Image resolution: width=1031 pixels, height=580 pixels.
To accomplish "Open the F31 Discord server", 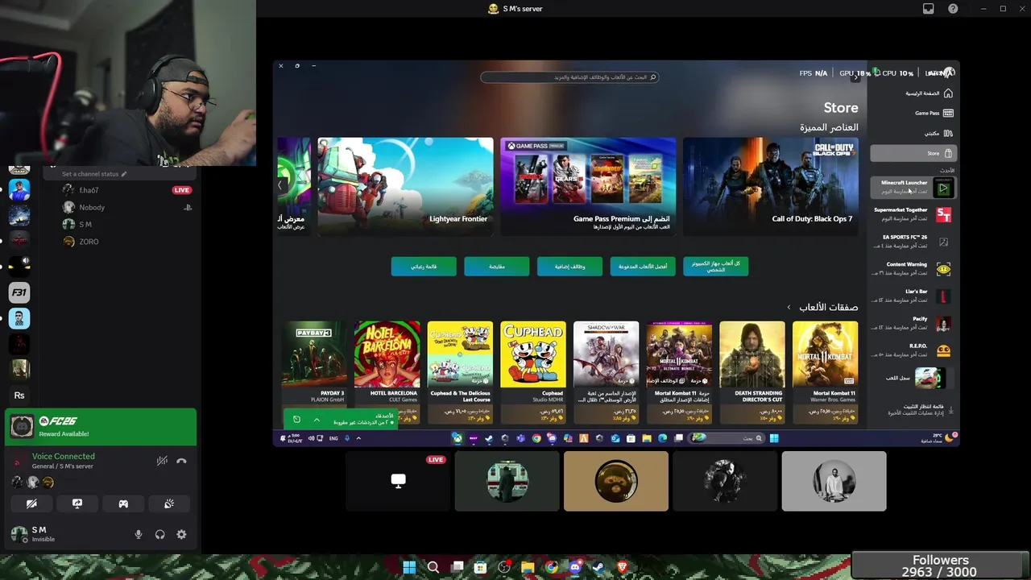I will pos(19,292).
